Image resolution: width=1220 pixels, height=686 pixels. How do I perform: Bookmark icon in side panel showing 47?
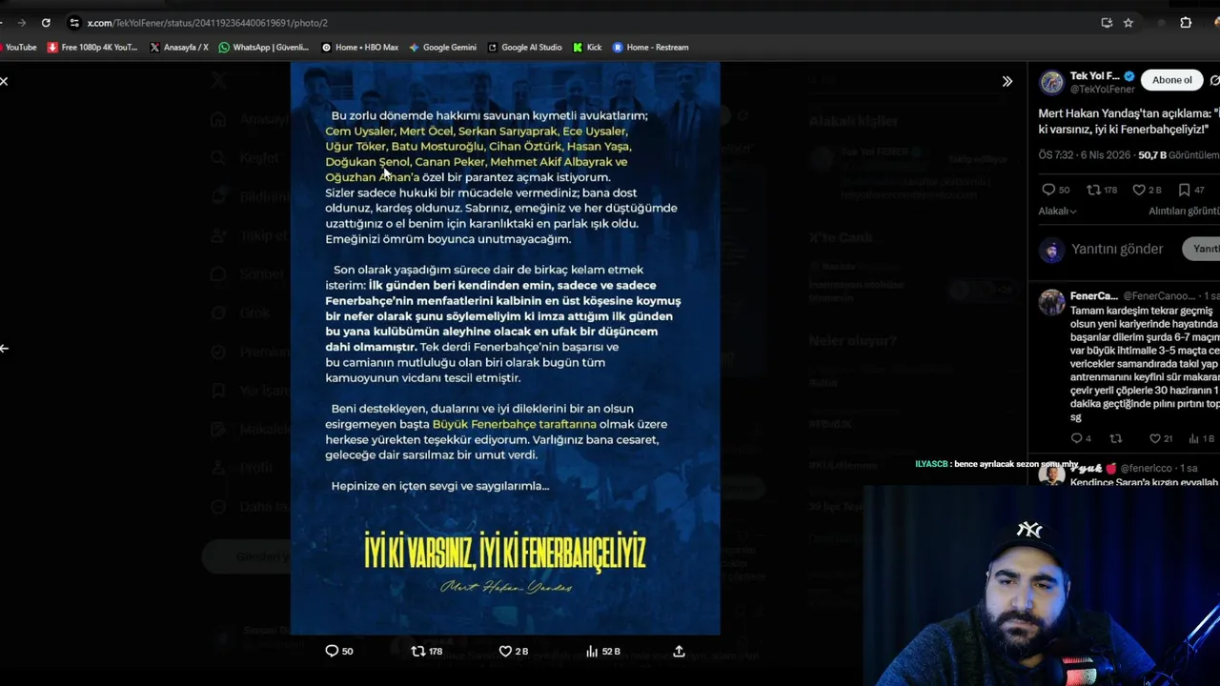click(x=1184, y=190)
